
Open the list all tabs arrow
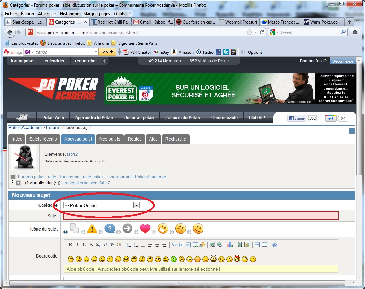pos(358,22)
